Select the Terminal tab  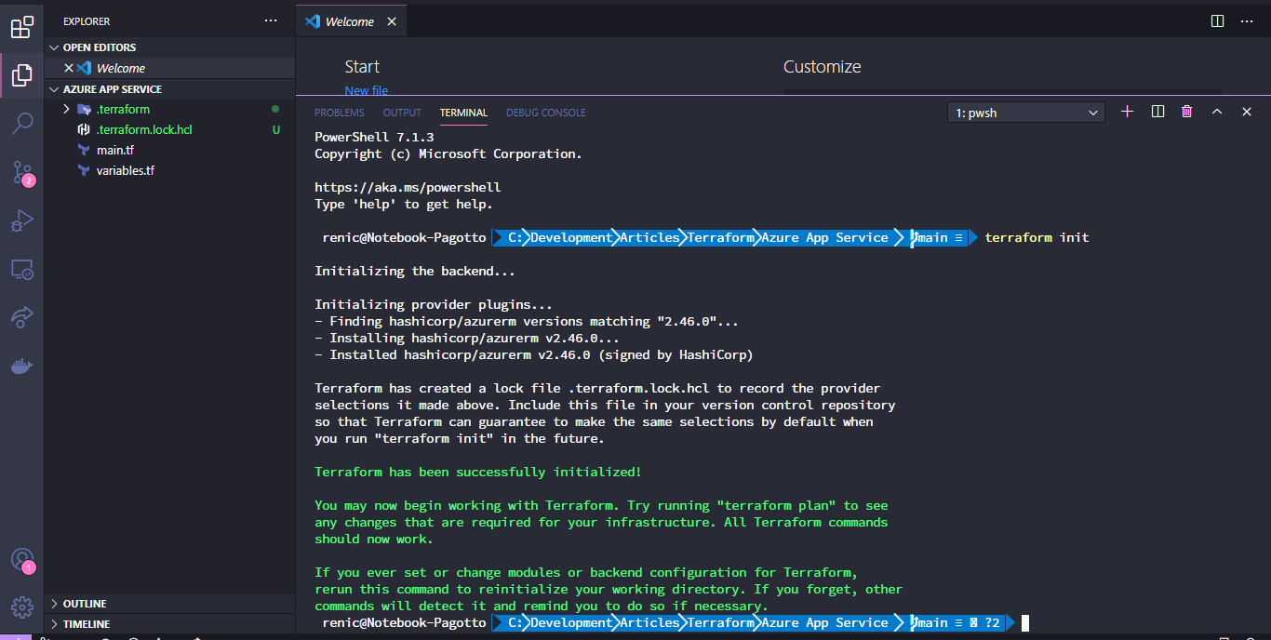point(463,113)
